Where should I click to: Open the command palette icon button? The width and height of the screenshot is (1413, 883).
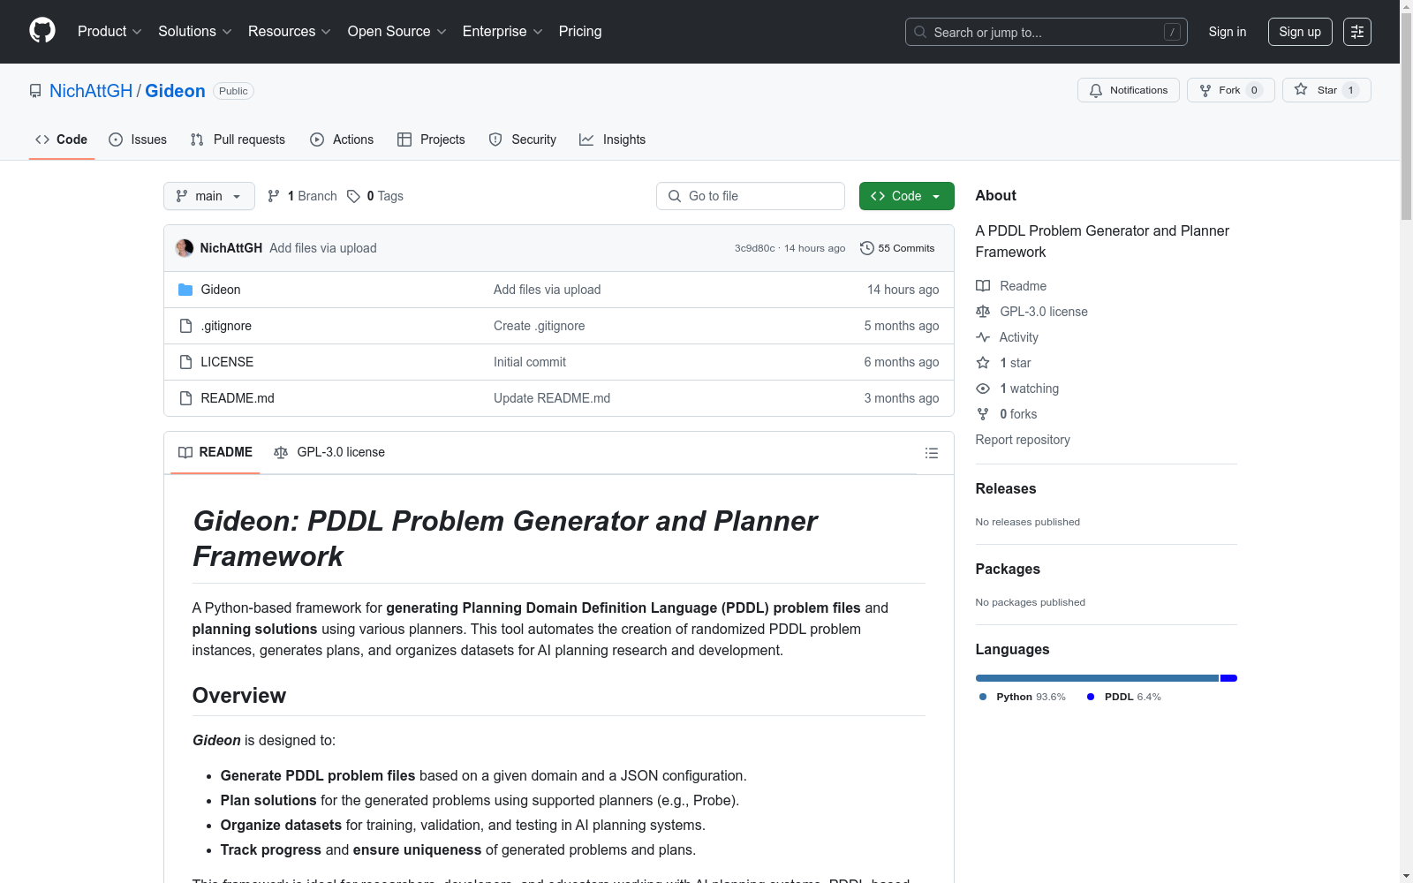[x=1357, y=32]
